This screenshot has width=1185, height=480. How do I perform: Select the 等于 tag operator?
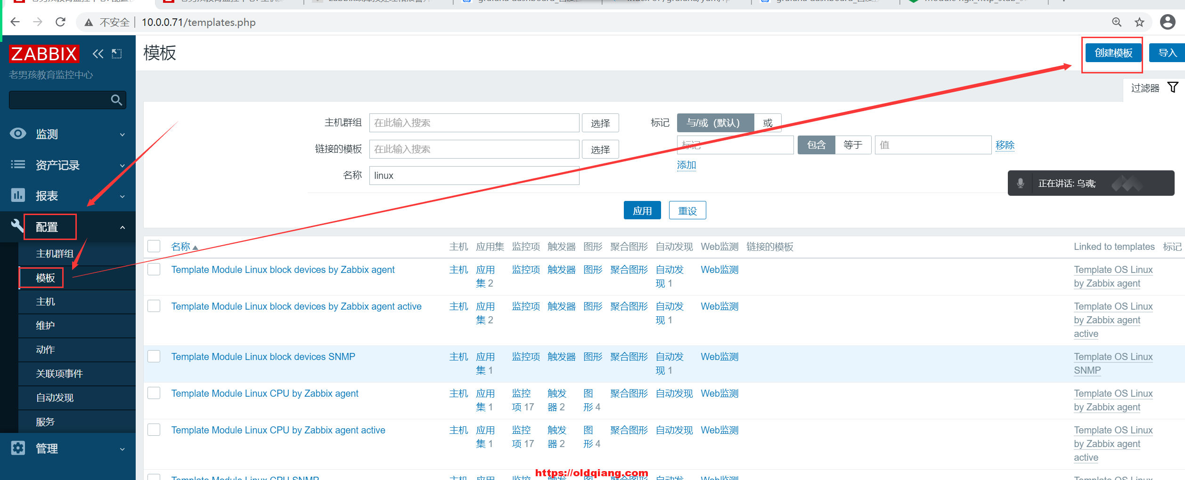853,145
